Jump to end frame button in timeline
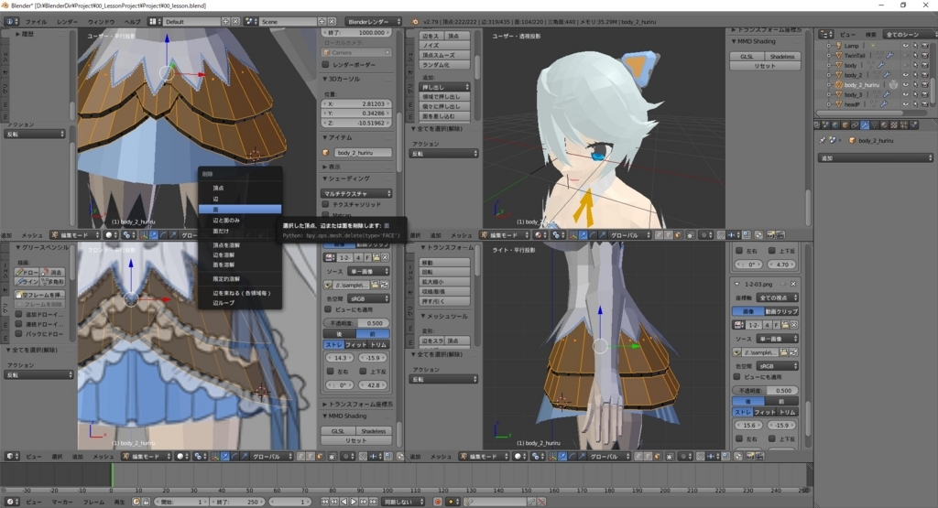938x508 pixels. (x=374, y=502)
